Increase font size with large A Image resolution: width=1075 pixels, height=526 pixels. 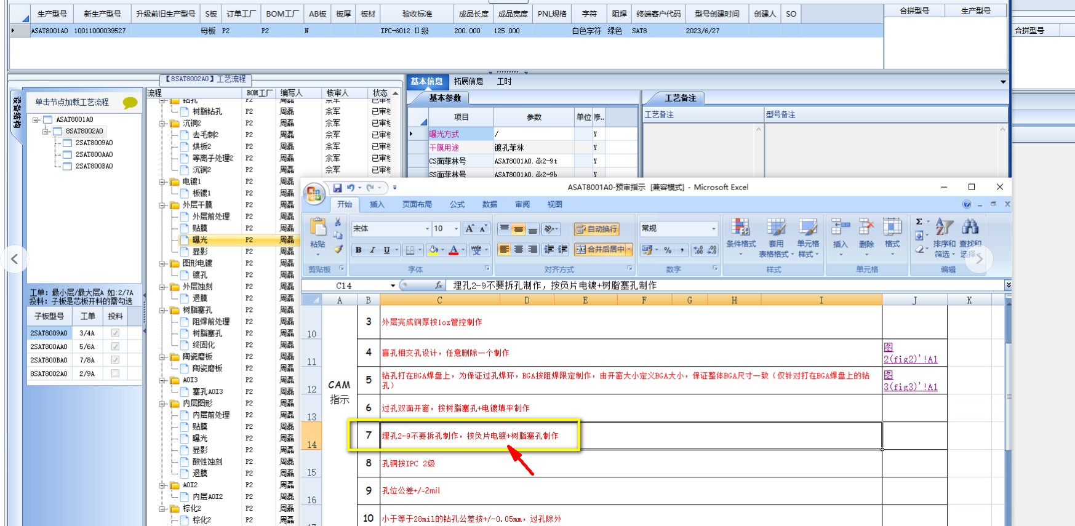click(x=470, y=229)
